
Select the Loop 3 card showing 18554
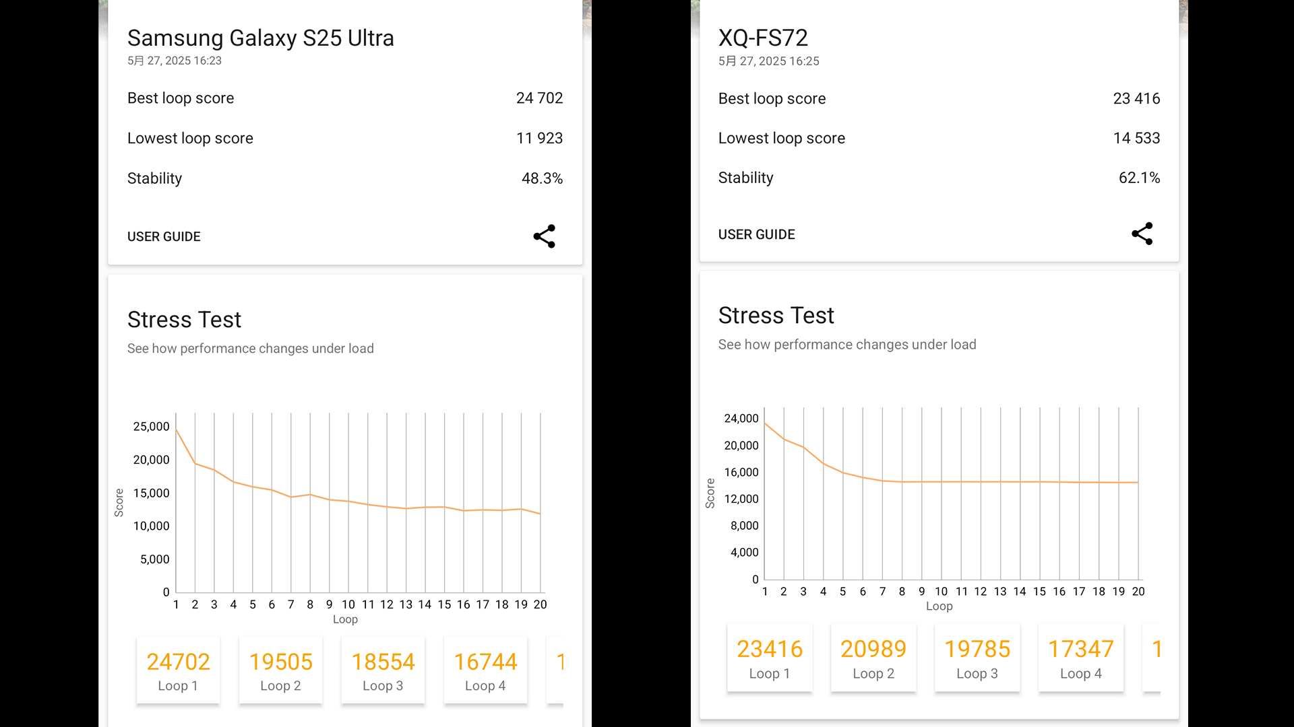pos(383,670)
